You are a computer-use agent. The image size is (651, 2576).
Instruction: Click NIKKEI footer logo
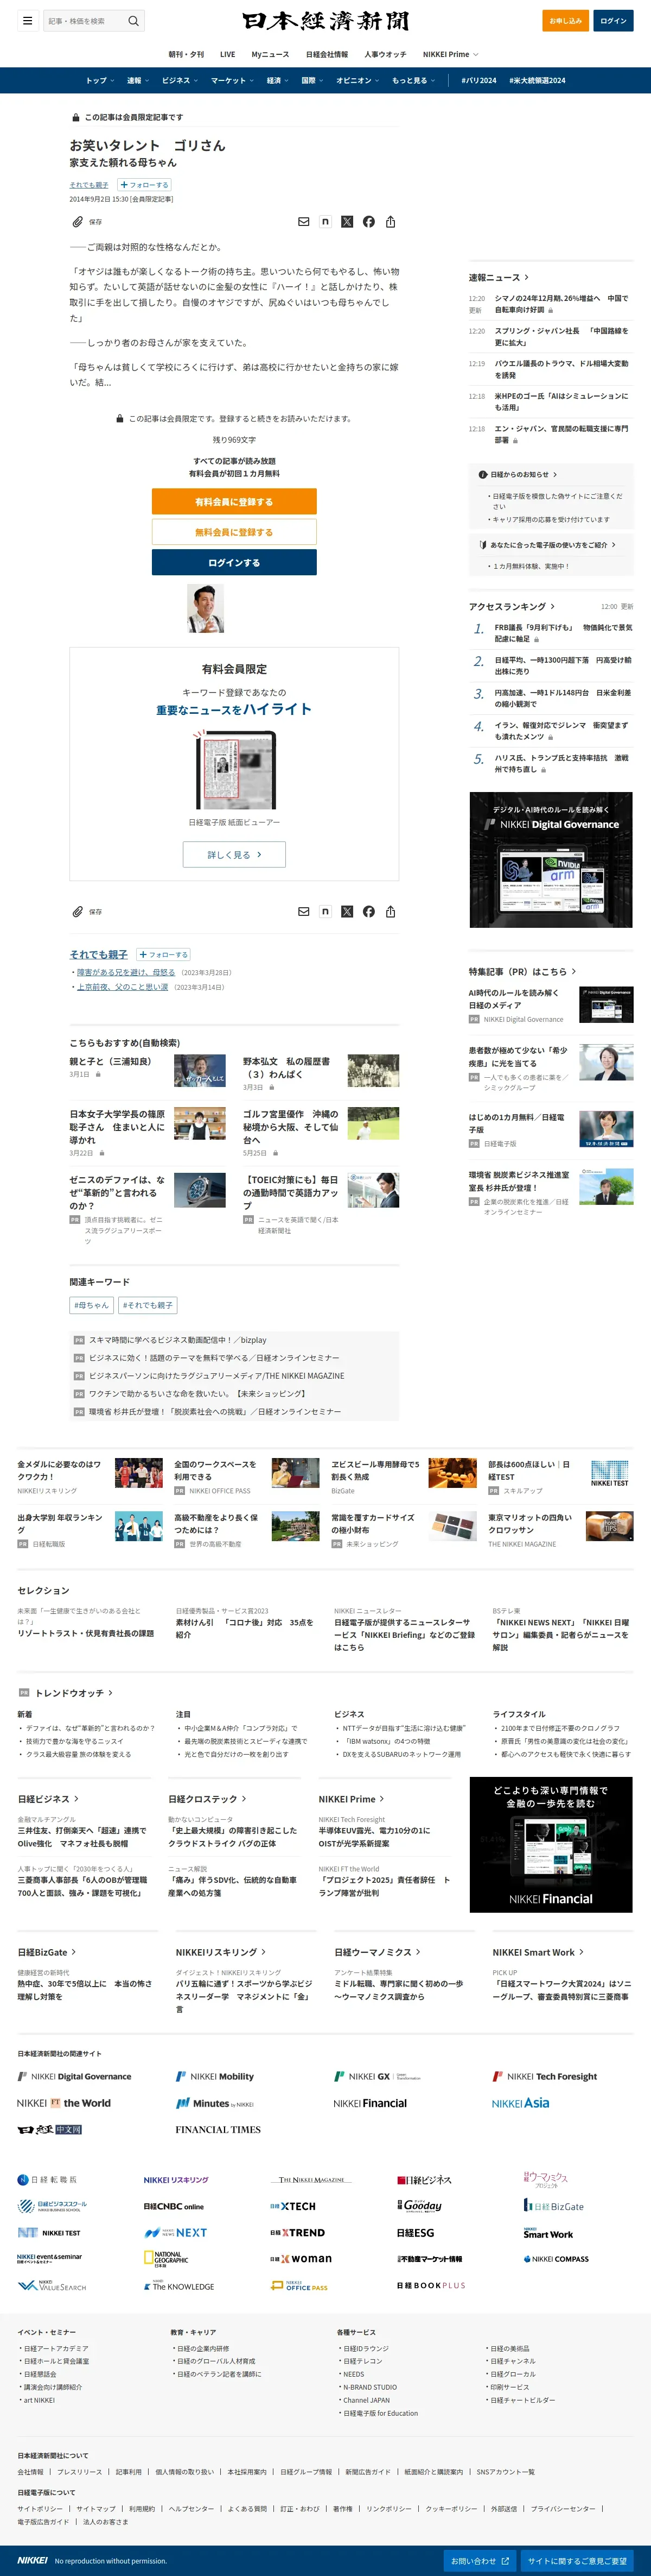pos(32,2560)
